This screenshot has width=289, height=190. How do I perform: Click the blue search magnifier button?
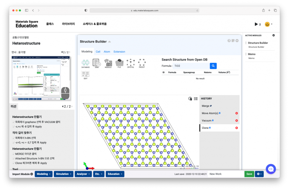213,66
